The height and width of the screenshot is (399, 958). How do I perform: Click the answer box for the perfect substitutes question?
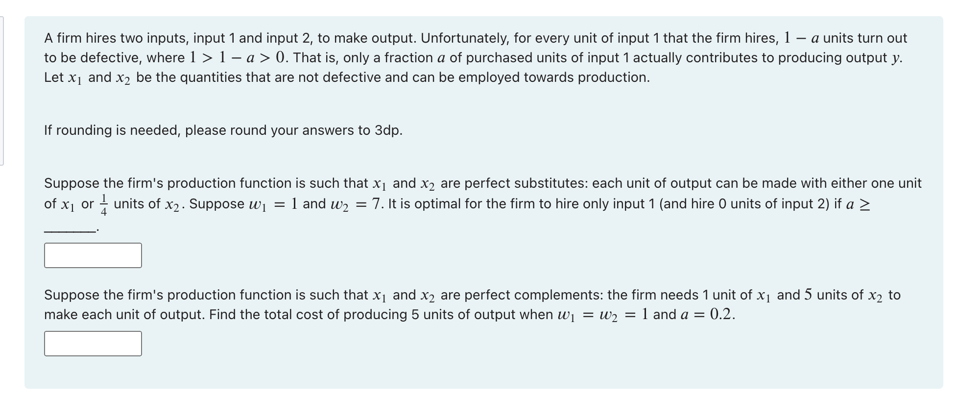point(93,255)
